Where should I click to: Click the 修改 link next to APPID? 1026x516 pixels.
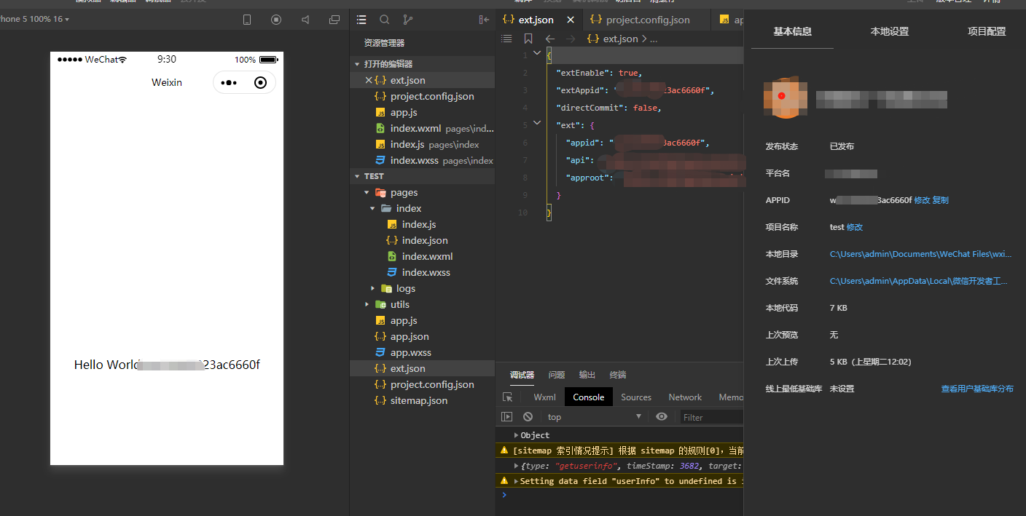click(922, 200)
